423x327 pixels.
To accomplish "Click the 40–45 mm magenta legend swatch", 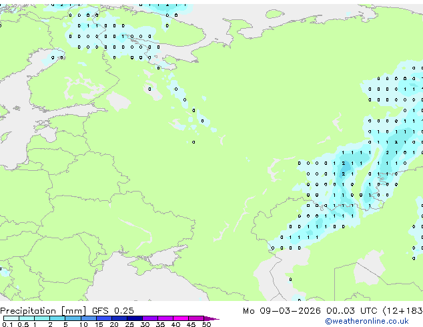I will pyautogui.click(x=181, y=318).
